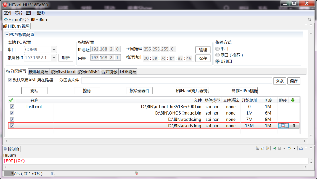Uncheck the fastboot partition checkbox
Viewport: 317px width, 179px height.
12,107
